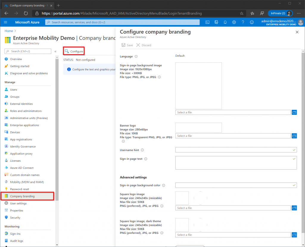Select Company branding menu item

(x=27, y=196)
